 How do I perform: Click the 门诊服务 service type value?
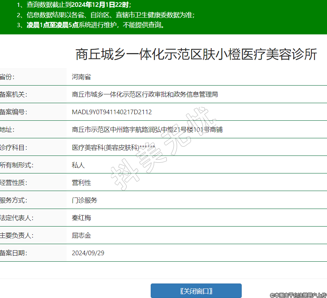pos(85,200)
